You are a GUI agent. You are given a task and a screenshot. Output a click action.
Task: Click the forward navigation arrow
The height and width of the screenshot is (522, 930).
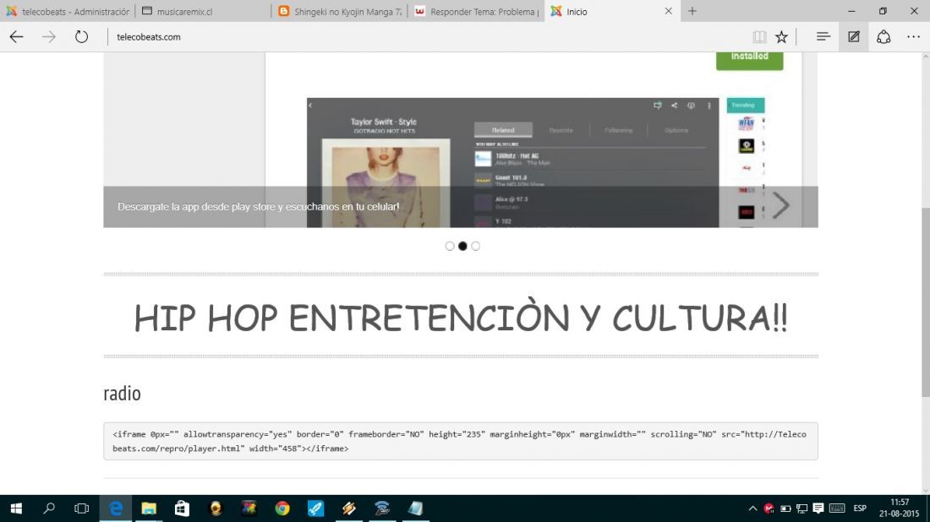pos(49,36)
